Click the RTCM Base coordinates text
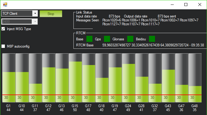Viewport: 207px width, 115px height. click(x=153, y=45)
